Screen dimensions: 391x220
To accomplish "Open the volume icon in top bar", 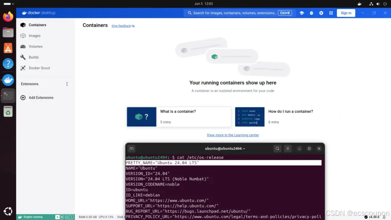I will pos(378,4).
